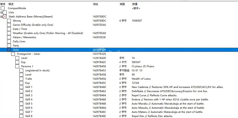238x118 pixels.
Task: Freeze the Persona 1 entry checkbox
Action: 17,66
